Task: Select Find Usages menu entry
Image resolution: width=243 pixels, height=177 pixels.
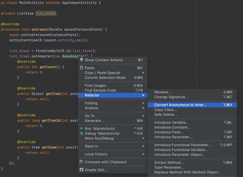Action: (113, 86)
